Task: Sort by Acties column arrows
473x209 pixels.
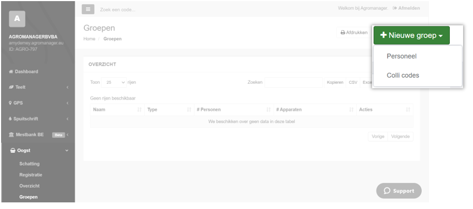Action: tap(408, 110)
